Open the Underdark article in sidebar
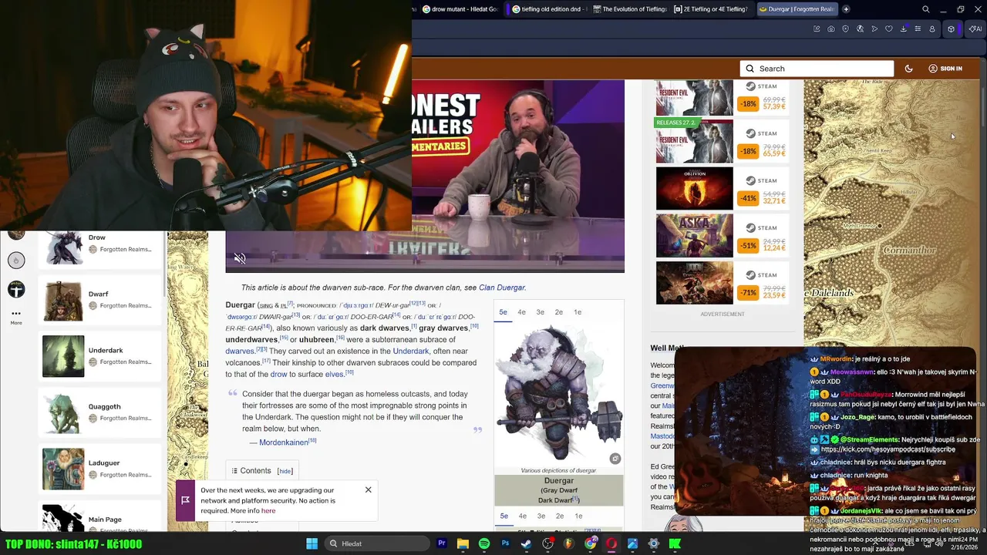The image size is (987, 555). [x=99, y=356]
